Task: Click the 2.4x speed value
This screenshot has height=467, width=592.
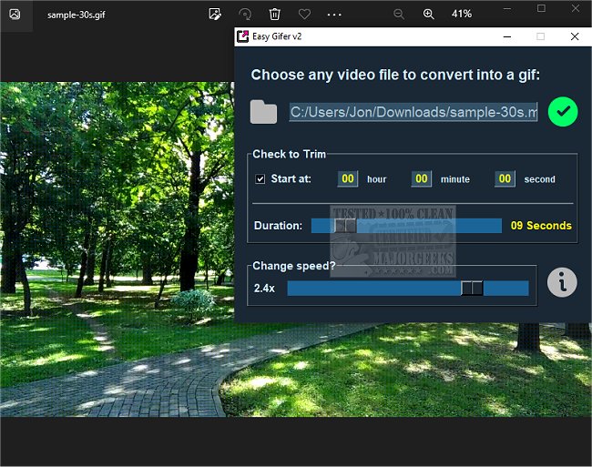Action: click(264, 289)
